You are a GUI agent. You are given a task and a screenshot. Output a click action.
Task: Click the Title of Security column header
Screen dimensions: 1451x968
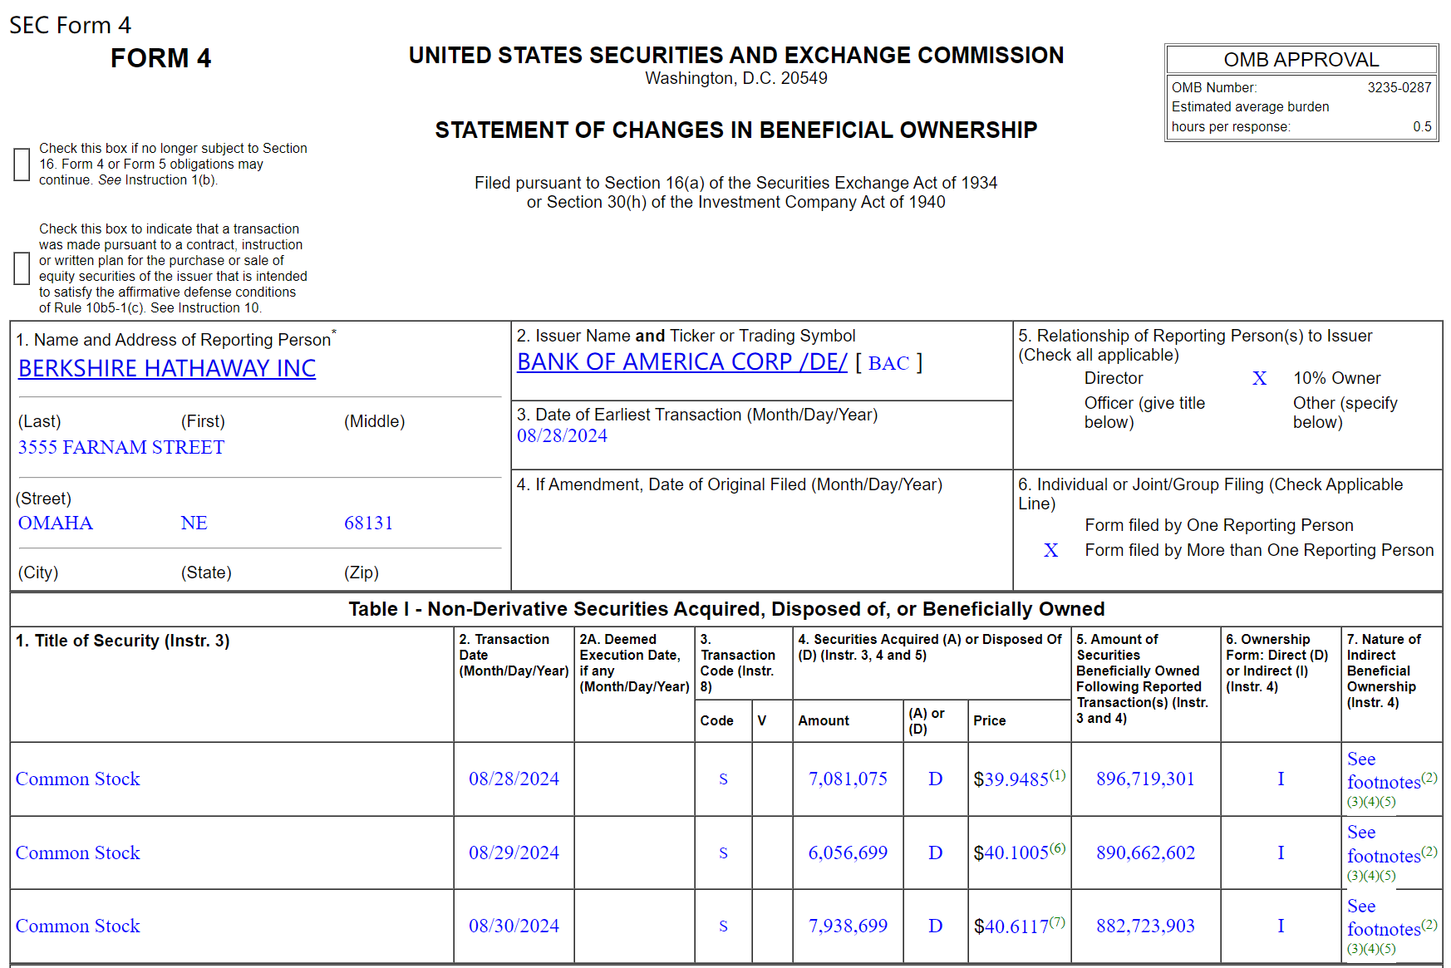123,641
